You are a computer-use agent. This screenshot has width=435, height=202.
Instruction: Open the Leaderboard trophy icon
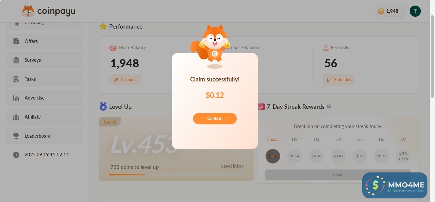pyautogui.click(x=16, y=136)
